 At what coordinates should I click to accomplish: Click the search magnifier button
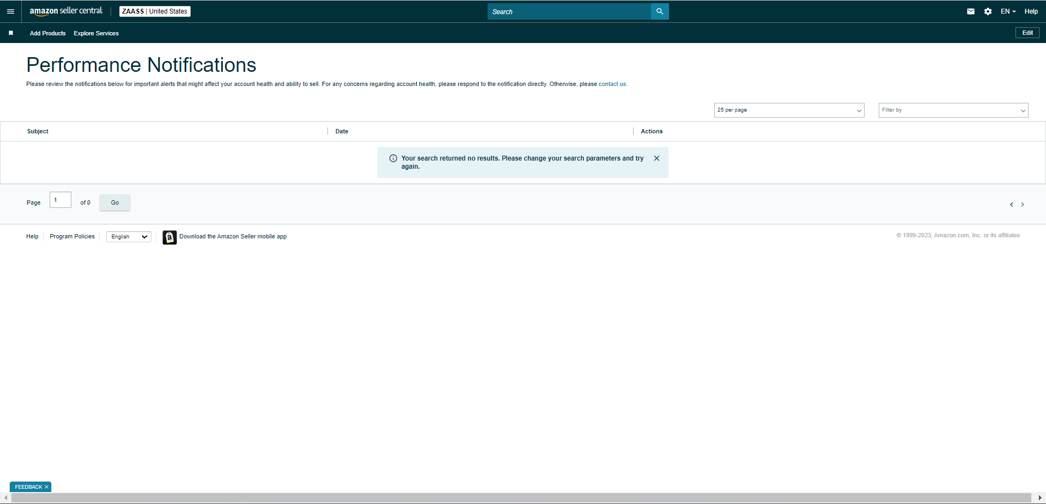[660, 11]
